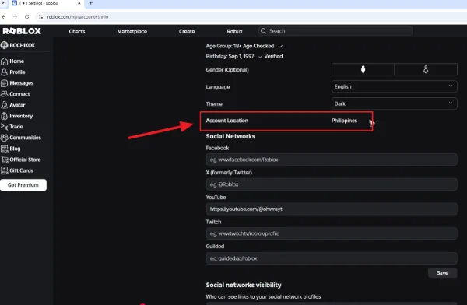Click the Account Location label
The width and height of the screenshot is (467, 305).
tap(227, 121)
